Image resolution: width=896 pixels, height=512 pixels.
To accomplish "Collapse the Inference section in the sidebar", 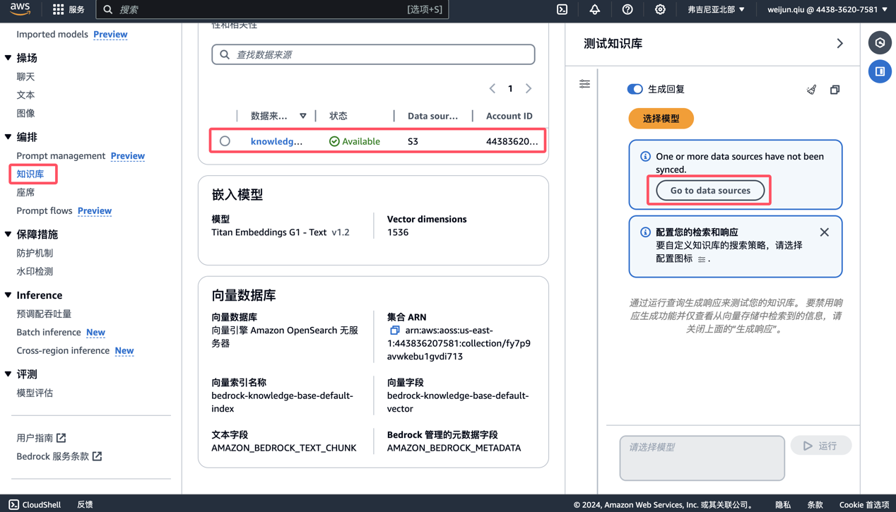I will pos(8,295).
